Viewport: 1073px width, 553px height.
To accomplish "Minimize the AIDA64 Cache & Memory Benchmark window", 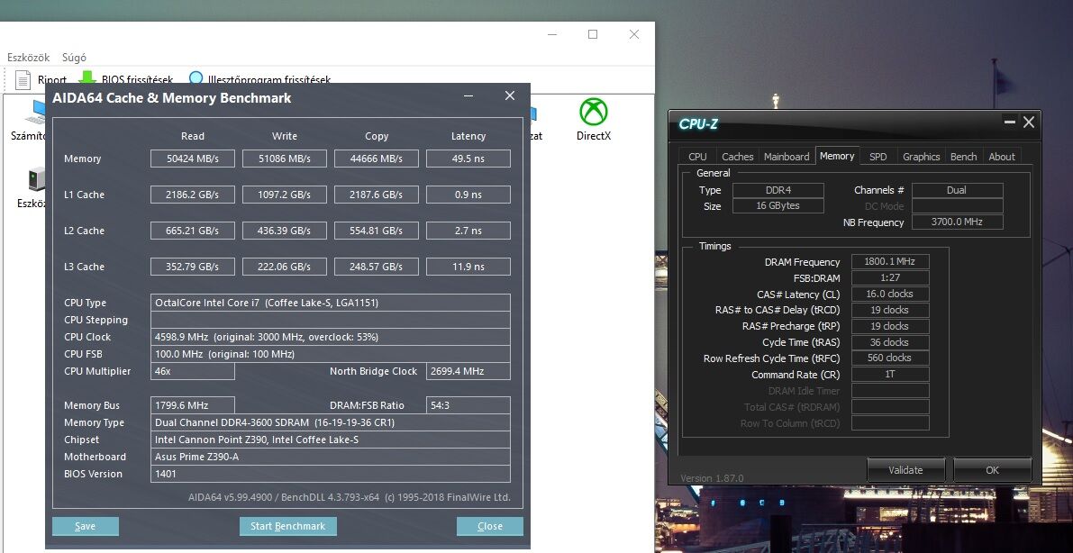I will [468, 96].
